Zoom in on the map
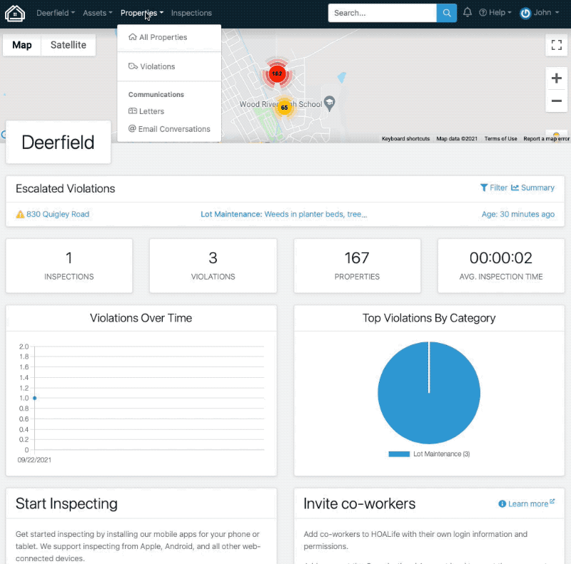Image resolution: width=571 pixels, height=564 pixels. [x=556, y=78]
